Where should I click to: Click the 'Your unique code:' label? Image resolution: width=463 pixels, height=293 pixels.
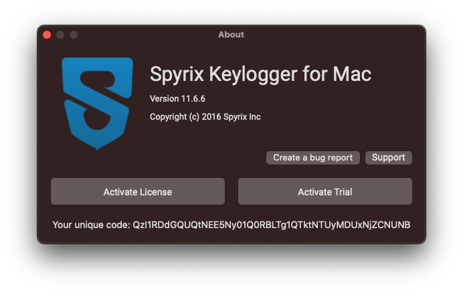[91, 225]
